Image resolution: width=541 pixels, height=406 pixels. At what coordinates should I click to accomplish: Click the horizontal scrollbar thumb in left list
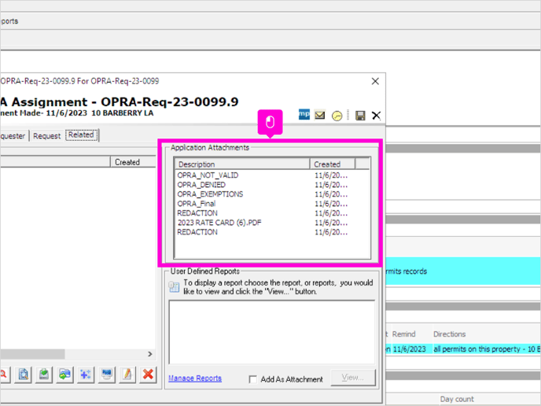pos(32,354)
